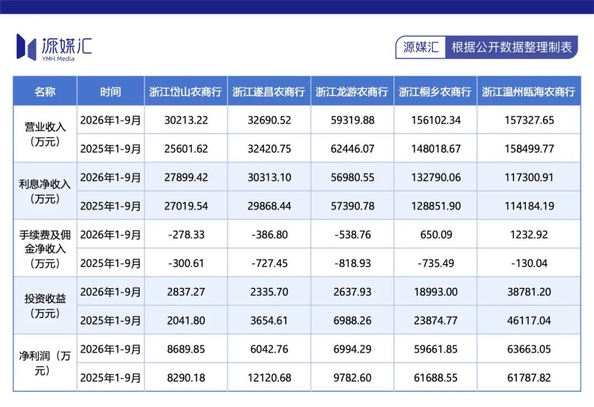Select the value 59319.88
The width and height of the screenshot is (594, 407).
353,120
